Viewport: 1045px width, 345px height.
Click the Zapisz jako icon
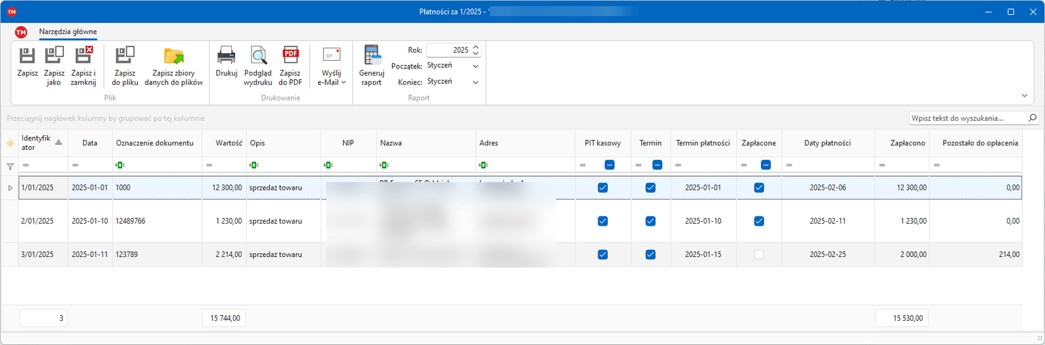pyautogui.click(x=54, y=56)
